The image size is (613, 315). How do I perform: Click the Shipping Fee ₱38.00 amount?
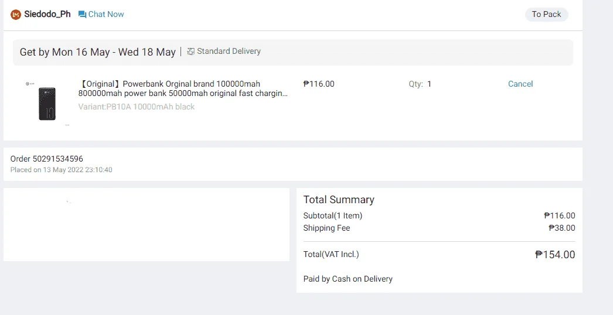(562, 228)
